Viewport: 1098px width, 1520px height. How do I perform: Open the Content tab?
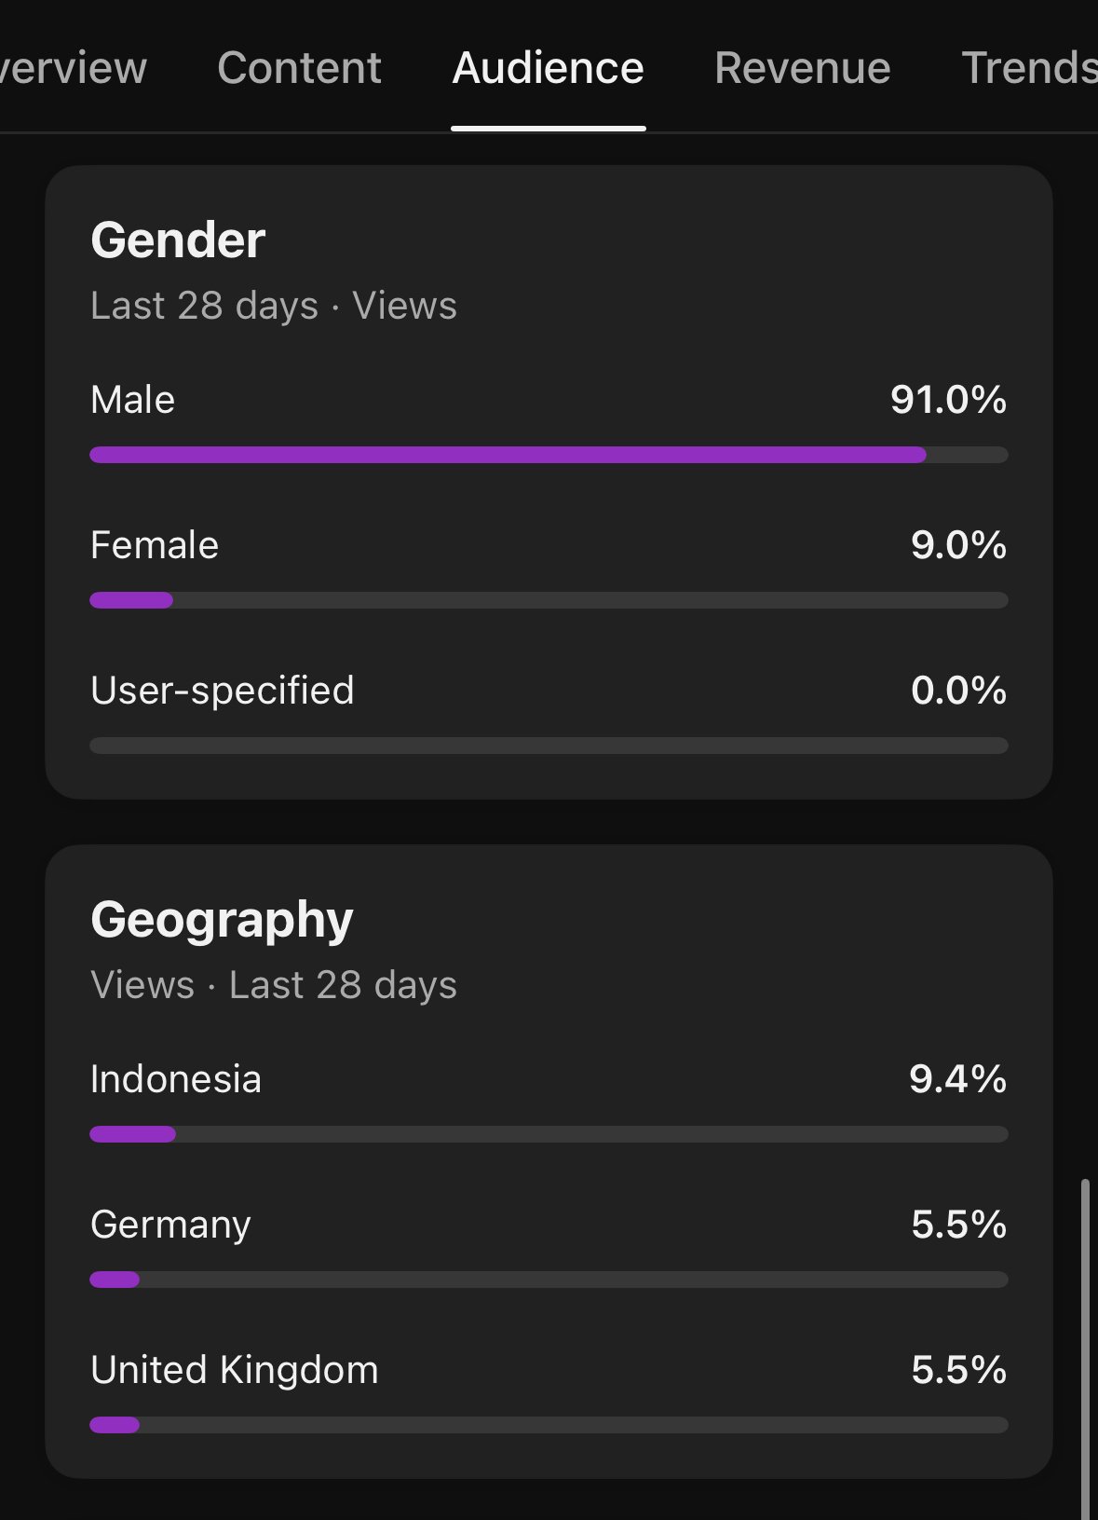point(299,68)
